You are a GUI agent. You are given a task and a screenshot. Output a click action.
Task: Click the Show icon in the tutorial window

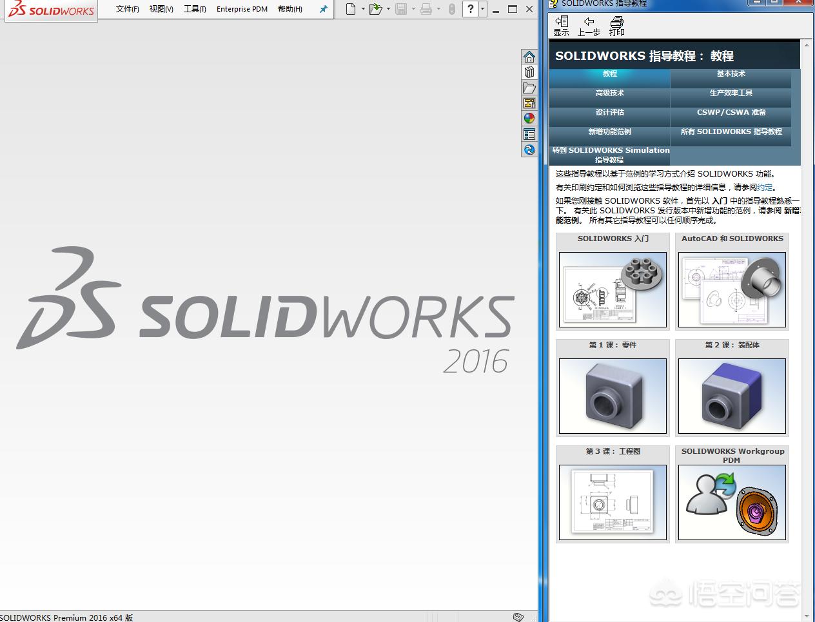562,26
